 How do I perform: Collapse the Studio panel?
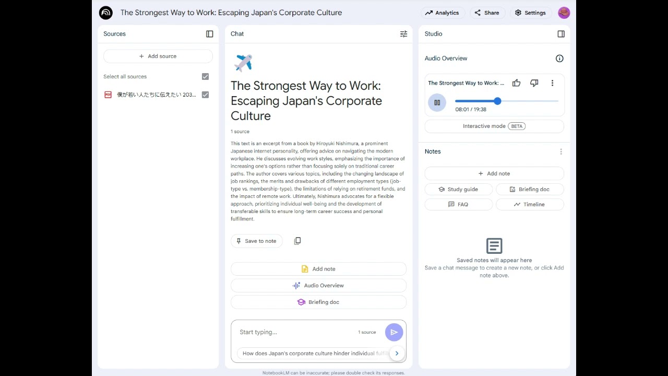[561, 34]
